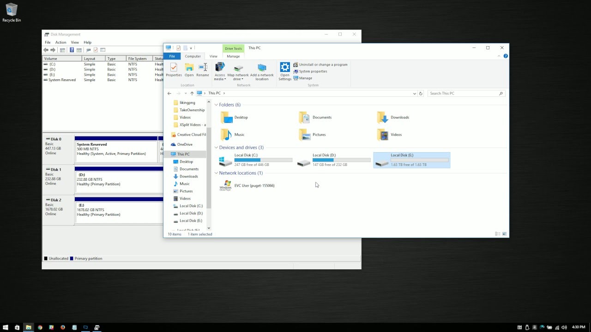
Task: Switch to the Computer ribbon tab
Action: 193,56
